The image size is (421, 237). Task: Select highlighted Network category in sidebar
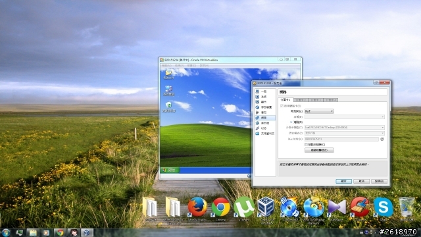click(x=264, y=118)
